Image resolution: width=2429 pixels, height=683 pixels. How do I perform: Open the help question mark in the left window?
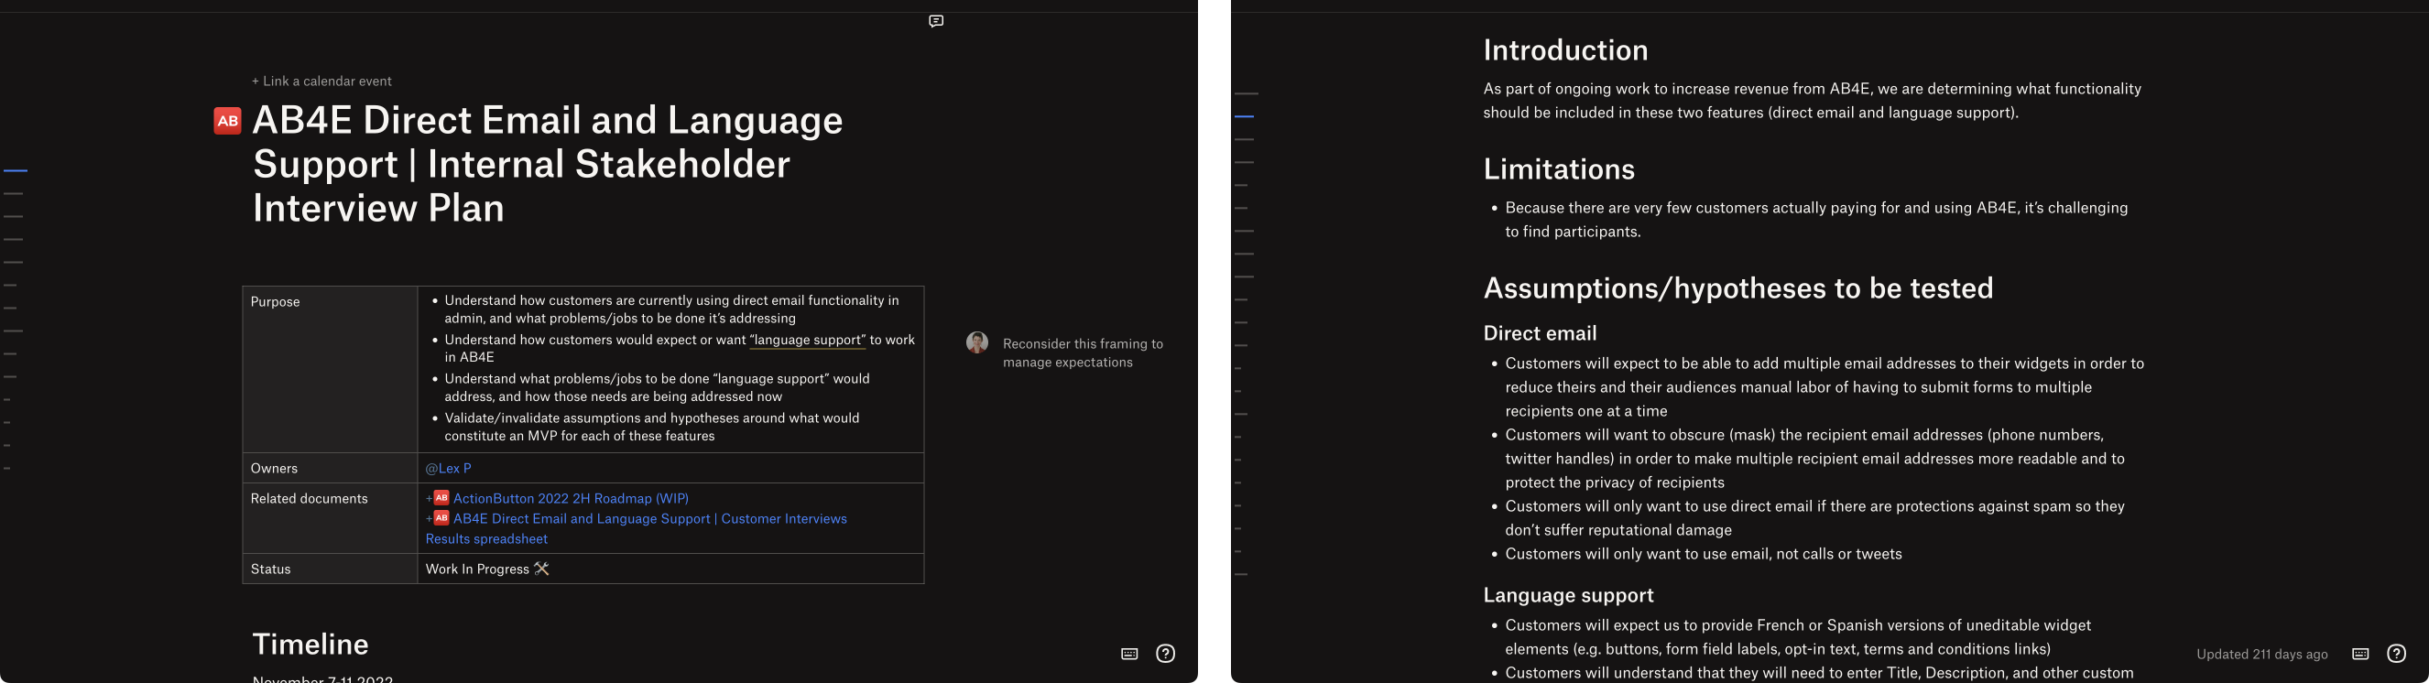click(x=1165, y=654)
